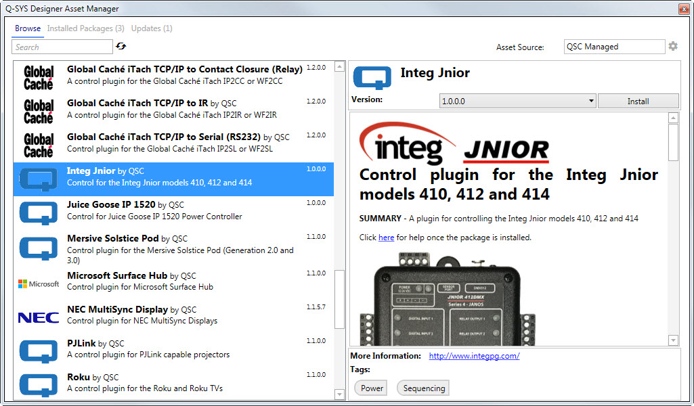Click the Sequencing tag
This screenshot has height=406, width=694.
(x=424, y=388)
